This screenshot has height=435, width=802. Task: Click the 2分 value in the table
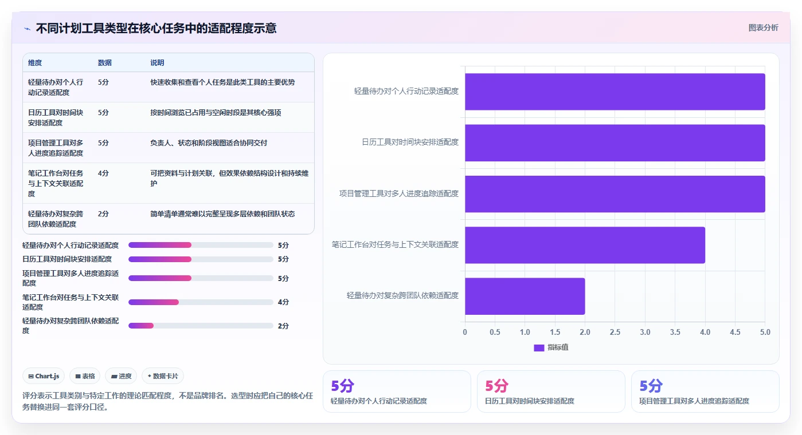coord(103,213)
